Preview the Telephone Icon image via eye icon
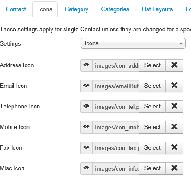Screen dimensions: 191x181 pyautogui.click(x=87, y=107)
